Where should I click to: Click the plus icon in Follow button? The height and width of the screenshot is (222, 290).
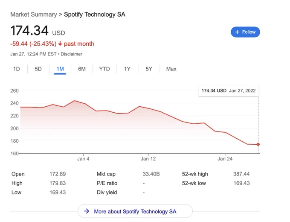237,32
